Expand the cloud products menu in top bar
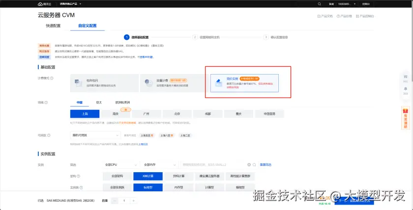Image resolution: width=413 pixels, height=210 pixels. (x=70, y=4)
